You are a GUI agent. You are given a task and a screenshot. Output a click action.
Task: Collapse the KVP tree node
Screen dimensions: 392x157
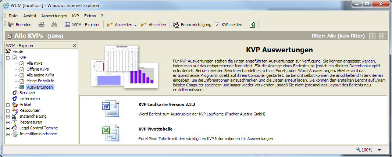(8, 58)
